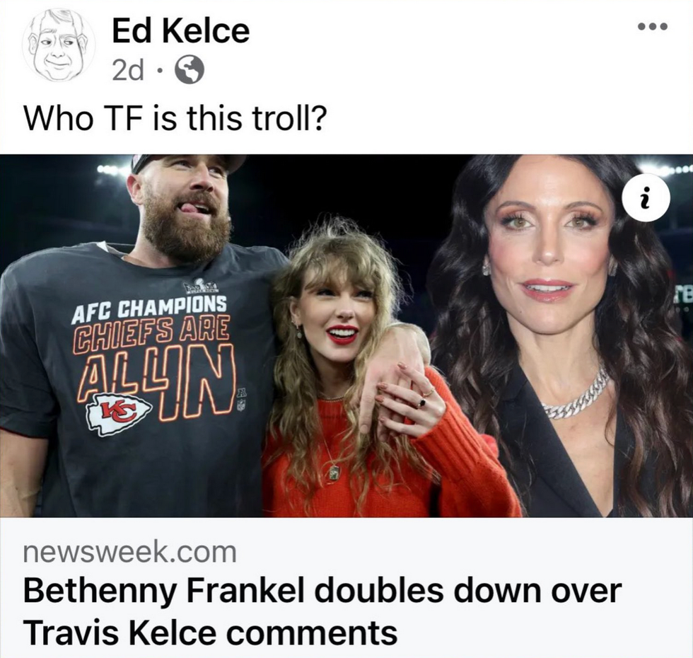Open the three-dot post options menu

[652, 27]
